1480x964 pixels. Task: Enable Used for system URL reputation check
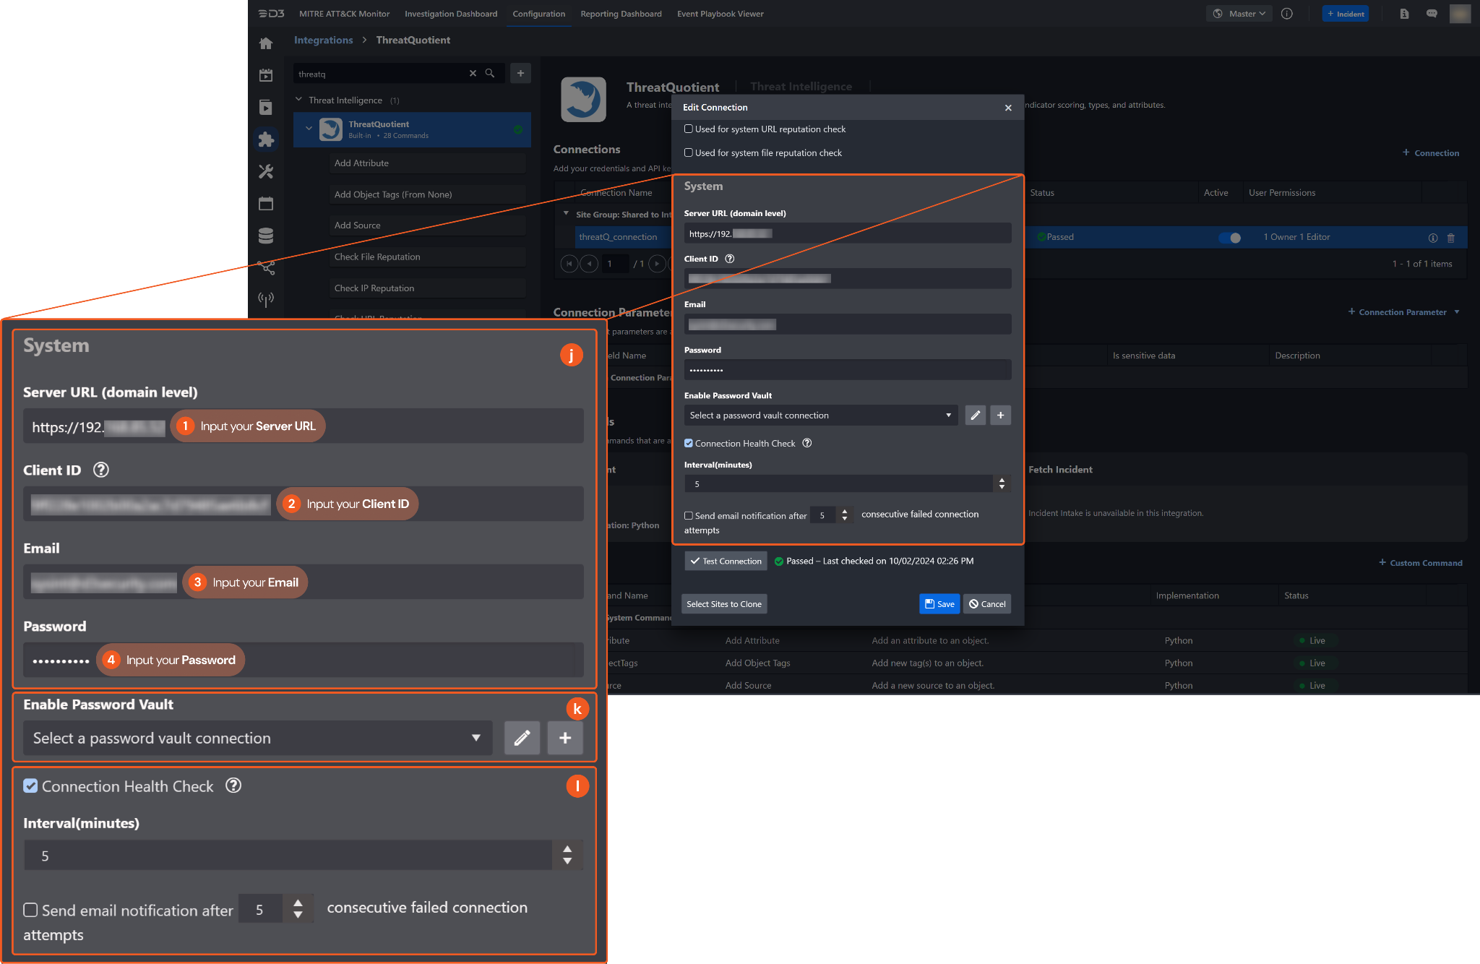689,129
